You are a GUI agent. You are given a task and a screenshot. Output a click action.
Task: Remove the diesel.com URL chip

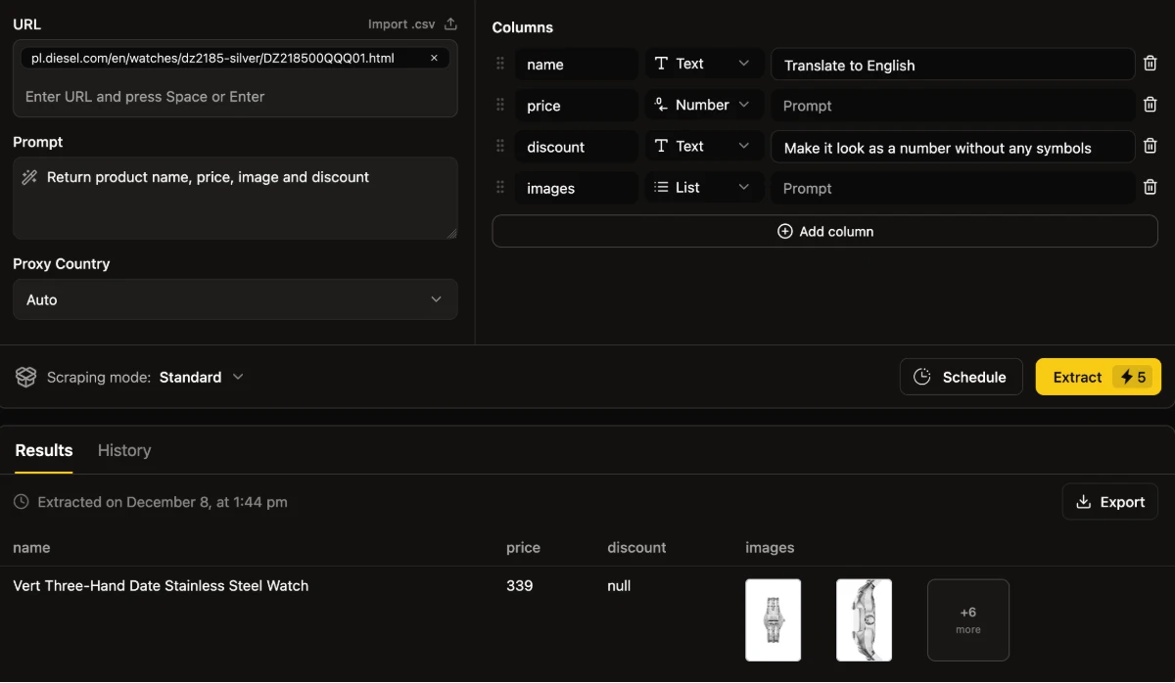pos(434,59)
